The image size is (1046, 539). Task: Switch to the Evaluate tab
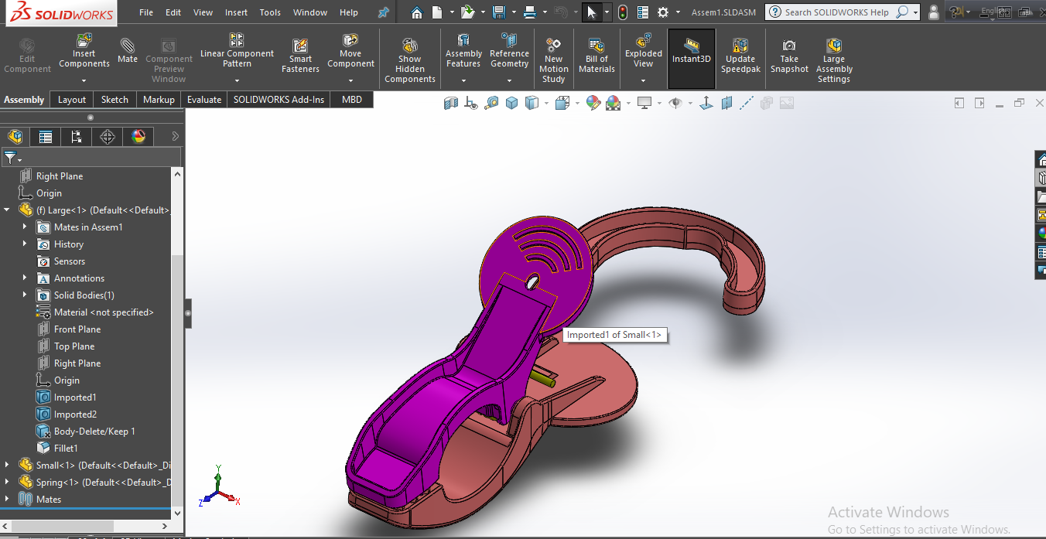(203, 100)
